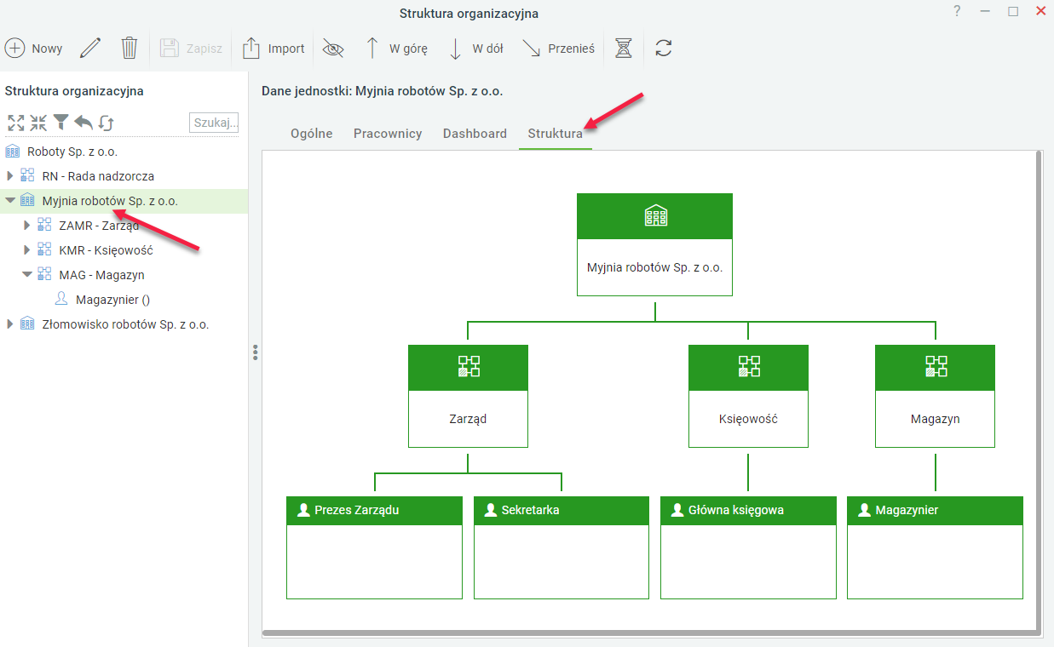Screen dimensions: 1054x647
Task: Click the pencil edit icon in toolbar
Action: [90, 48]
